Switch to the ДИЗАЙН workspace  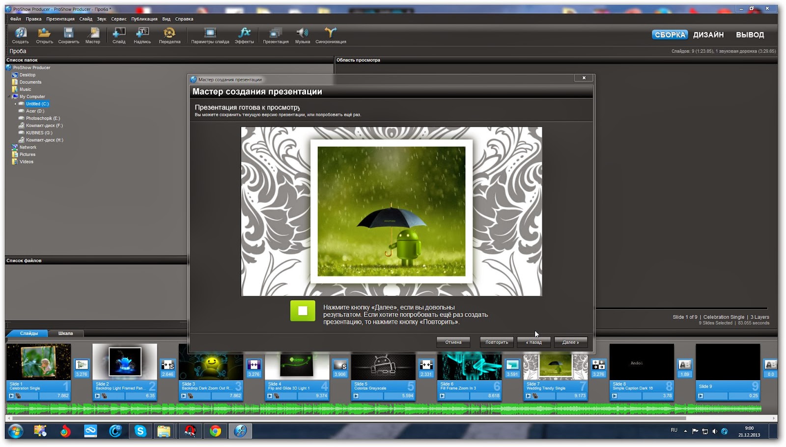click(x=708, y=35)
